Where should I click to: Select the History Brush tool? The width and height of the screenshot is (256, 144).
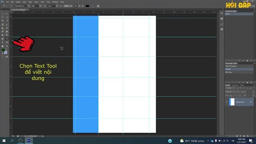tap(7, 28)
